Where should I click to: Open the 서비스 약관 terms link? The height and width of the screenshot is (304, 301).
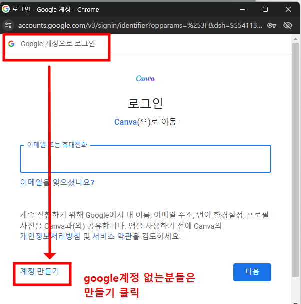point(112,236)
